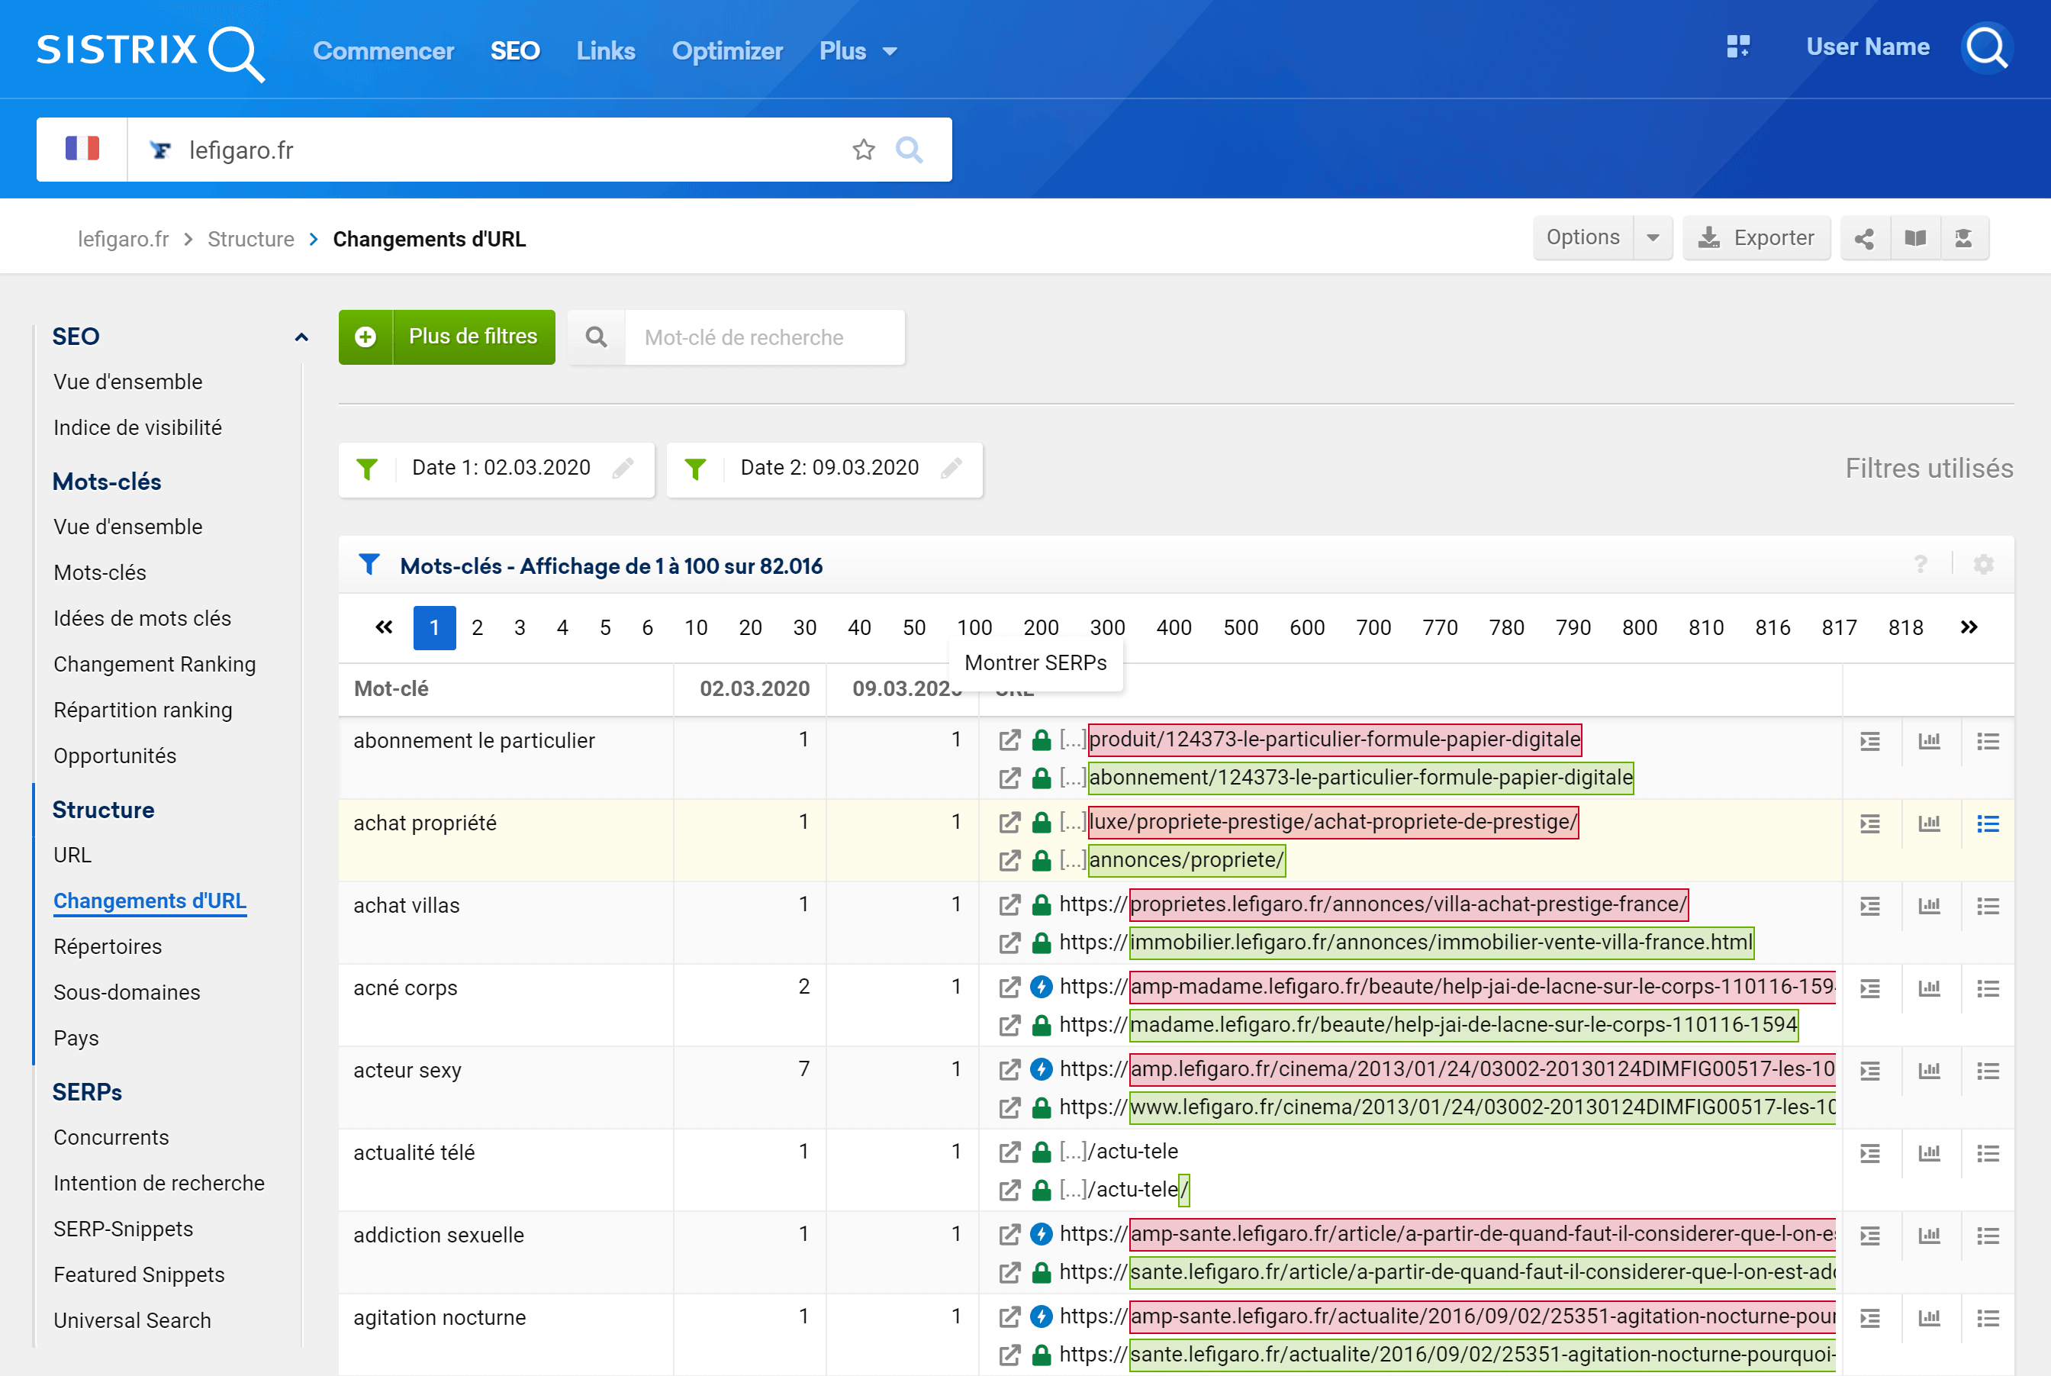Click the blue funnel icon next to Mots-clés heading

coord(369,566)
